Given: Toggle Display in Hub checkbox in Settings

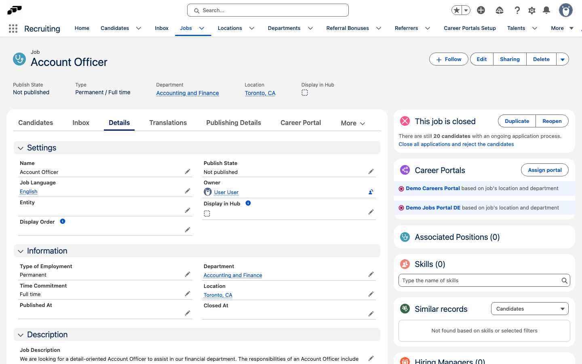Looking at the screenshot, I should click(207, 214).
